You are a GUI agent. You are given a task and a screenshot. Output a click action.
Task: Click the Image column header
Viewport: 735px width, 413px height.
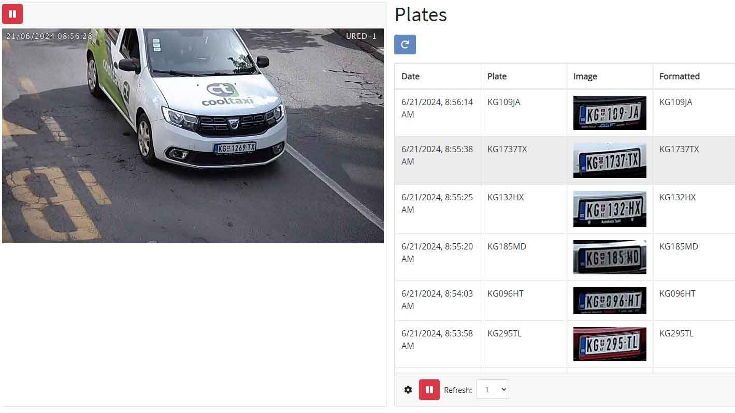click(x=585, y=76)
